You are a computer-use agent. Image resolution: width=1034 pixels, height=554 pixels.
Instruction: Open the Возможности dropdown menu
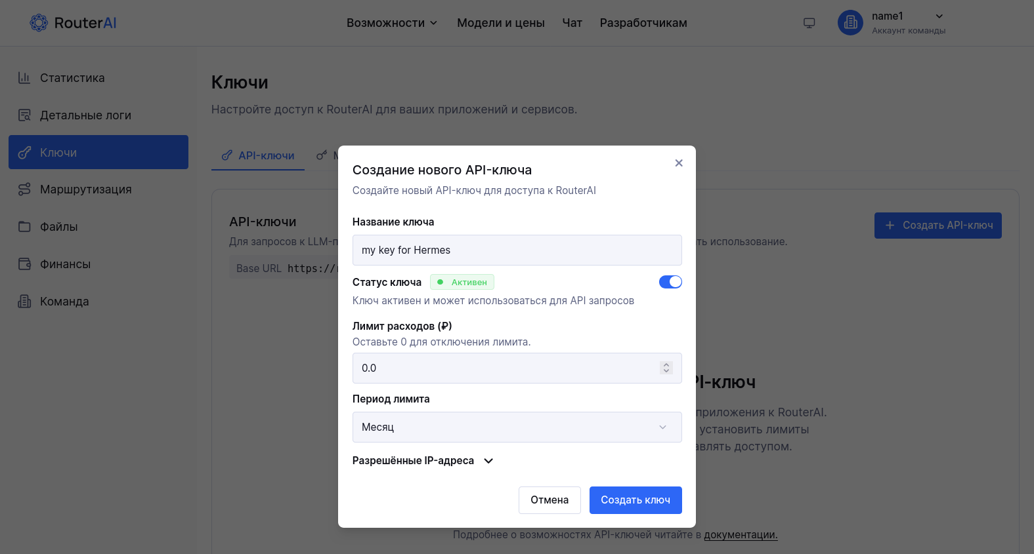click(392, 23)
